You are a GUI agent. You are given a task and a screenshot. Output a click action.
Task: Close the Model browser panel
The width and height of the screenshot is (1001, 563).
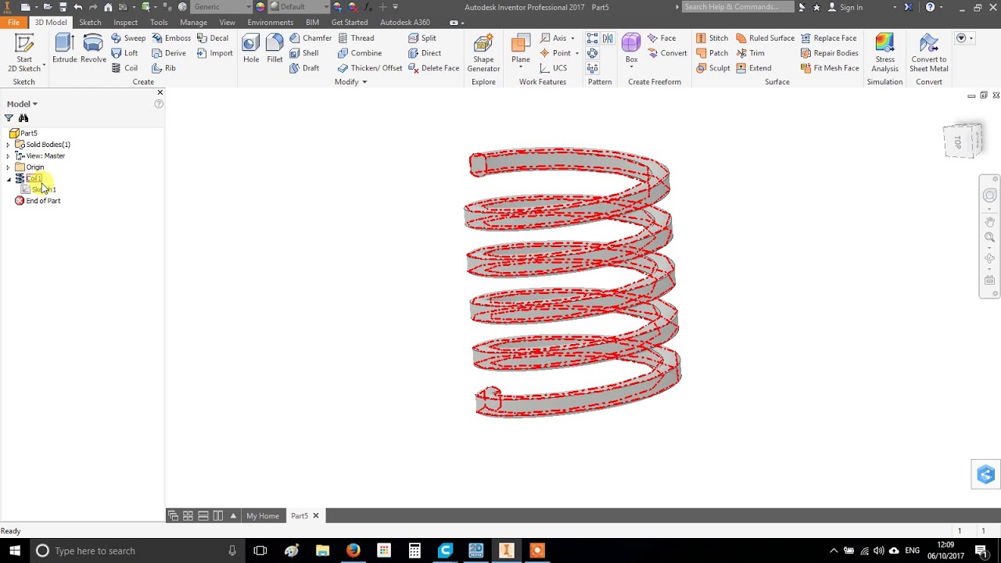(x=160, y=92)
